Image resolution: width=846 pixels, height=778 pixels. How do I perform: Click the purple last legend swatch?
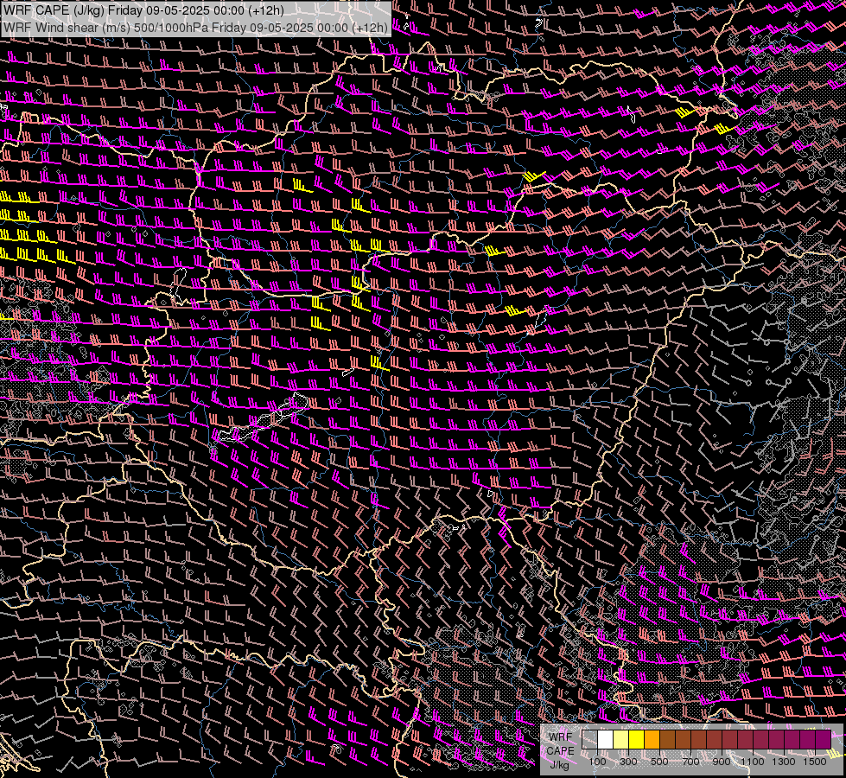pos(824,739)
